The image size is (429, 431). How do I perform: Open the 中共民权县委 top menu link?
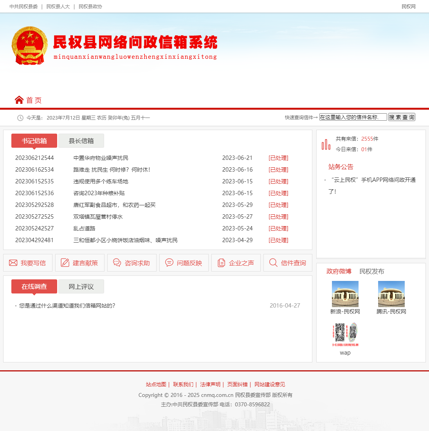[25, 6]
